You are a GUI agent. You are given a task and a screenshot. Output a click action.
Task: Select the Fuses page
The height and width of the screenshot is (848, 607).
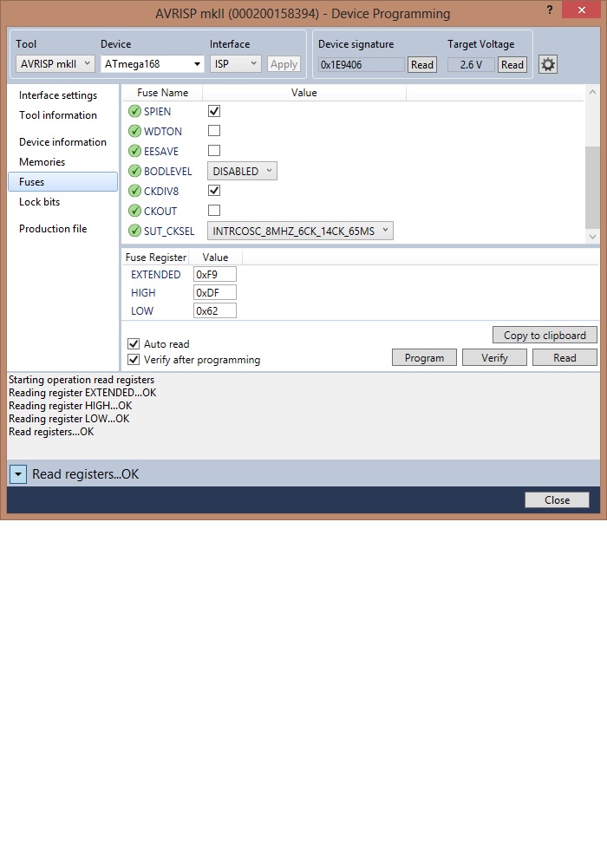pyautogui.click(x=62, y=182)
